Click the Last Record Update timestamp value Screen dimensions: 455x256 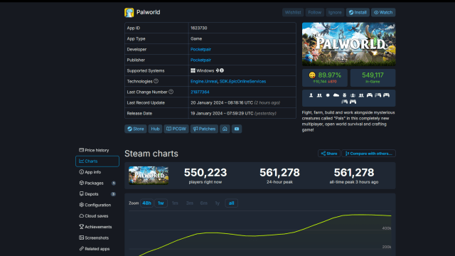235,102
